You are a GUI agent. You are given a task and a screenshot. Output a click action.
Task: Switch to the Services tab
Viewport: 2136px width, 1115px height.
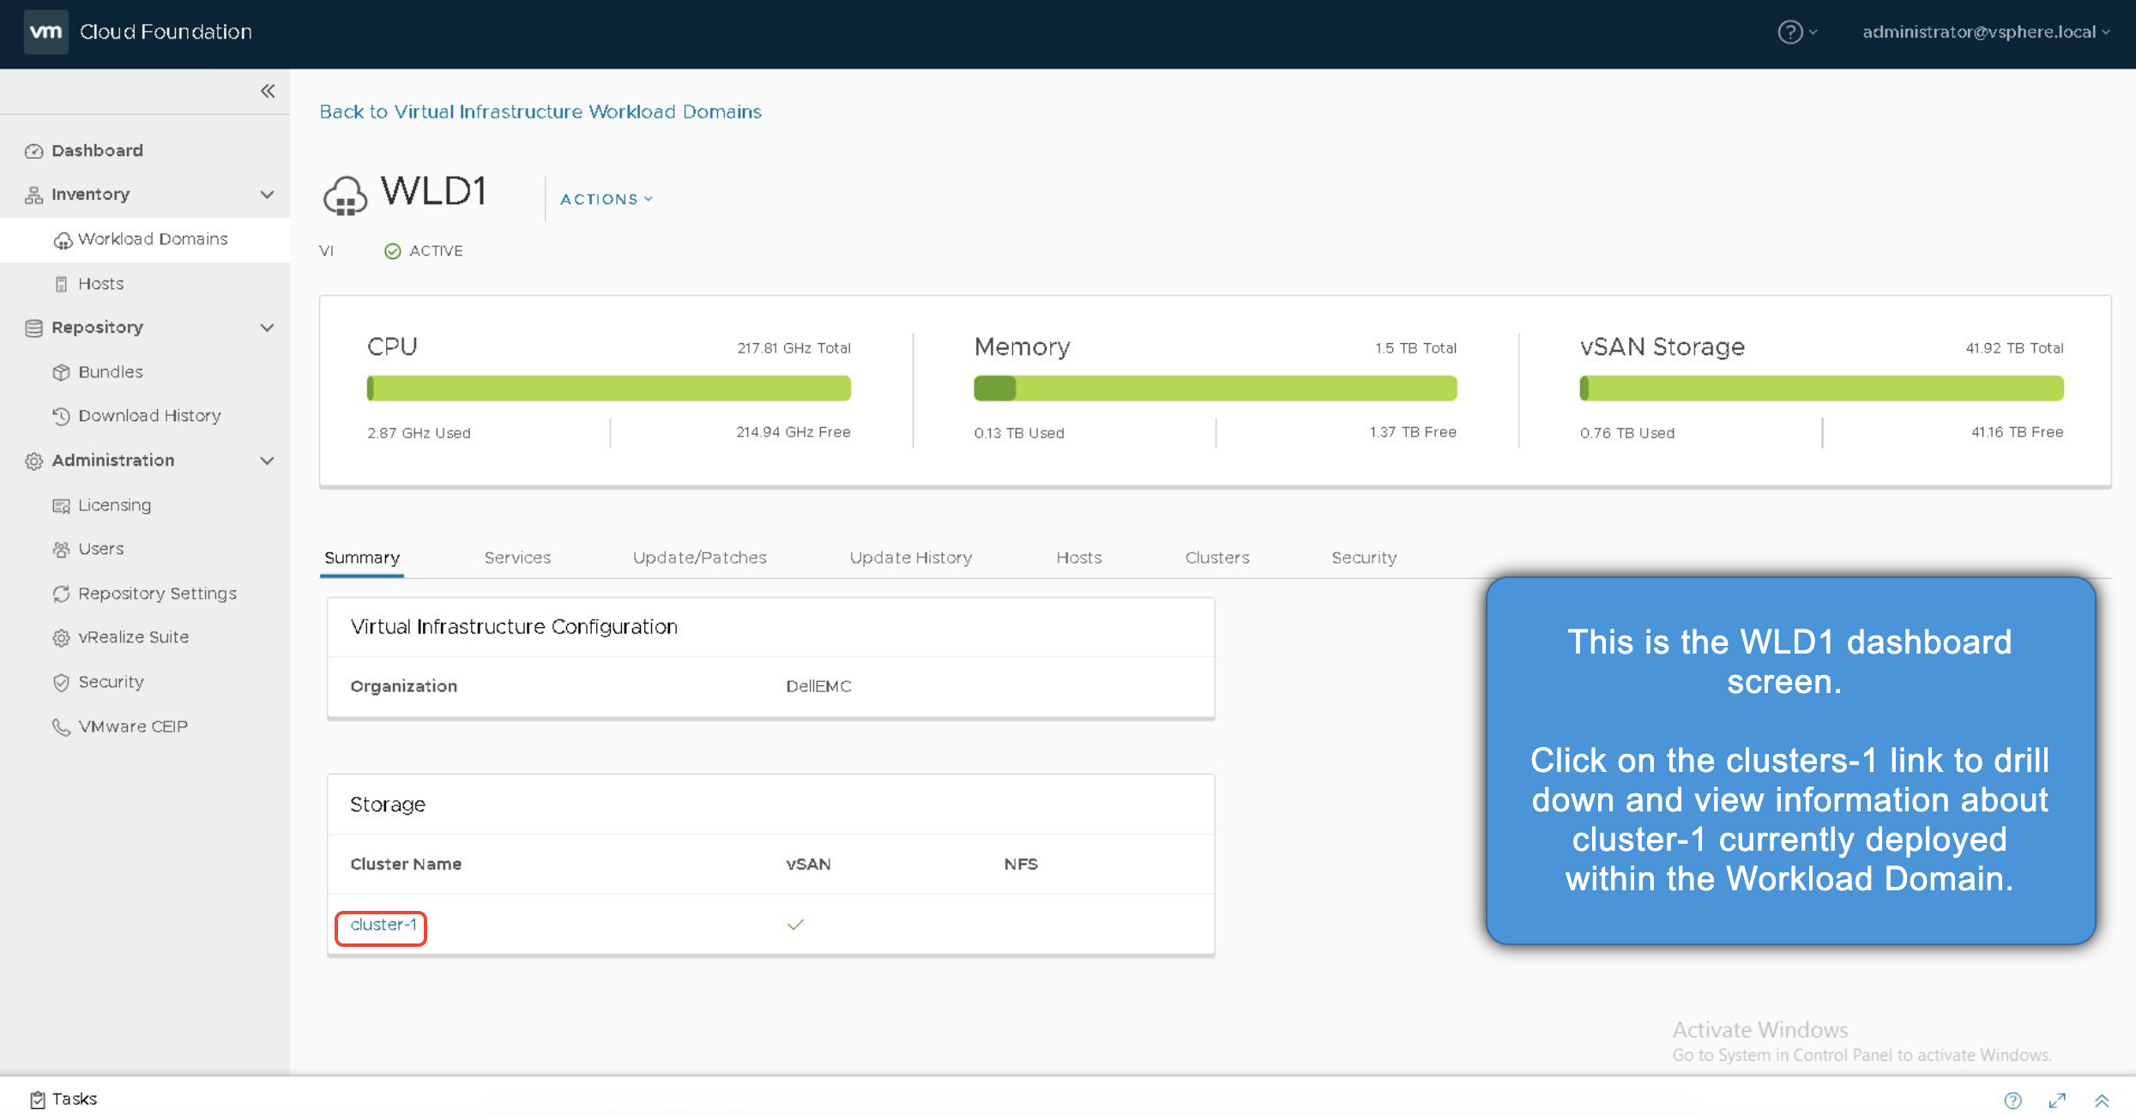(x=517, y=557)
